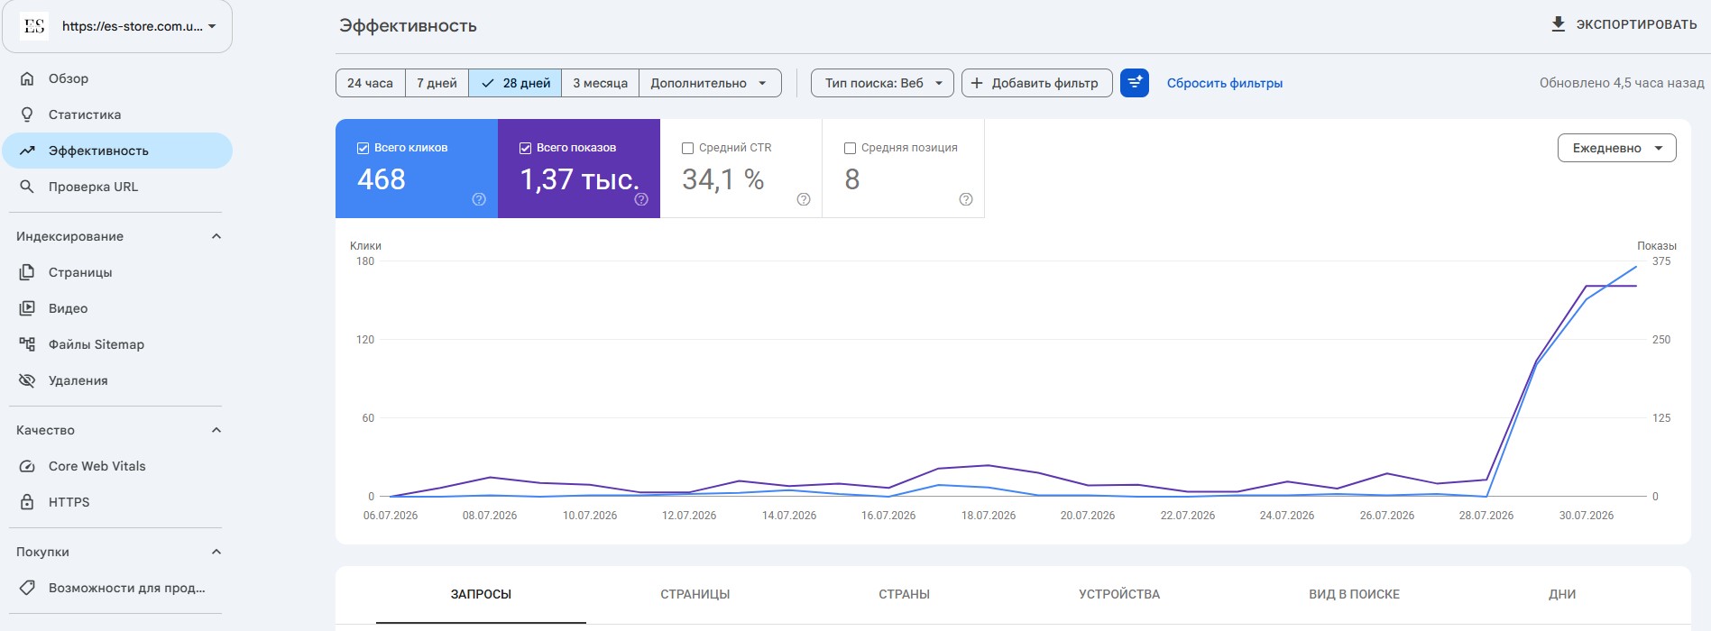The width and height of the screenshot is (1711, 631).
Task: Open help icon on Средний CTR card
Action: pyautogui.click(x=804, y=199)
